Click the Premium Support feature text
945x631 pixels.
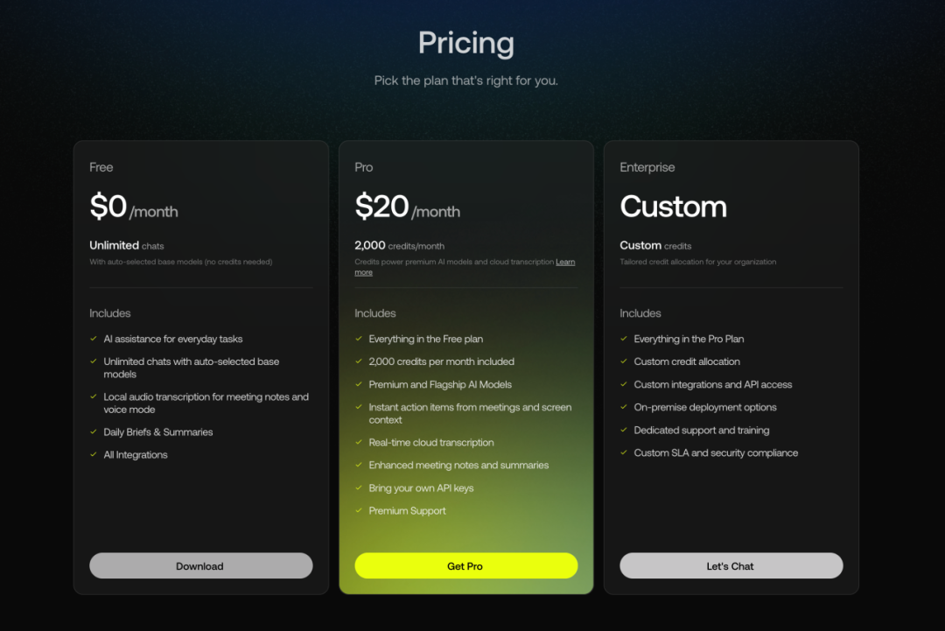click(x=407, y=511)
